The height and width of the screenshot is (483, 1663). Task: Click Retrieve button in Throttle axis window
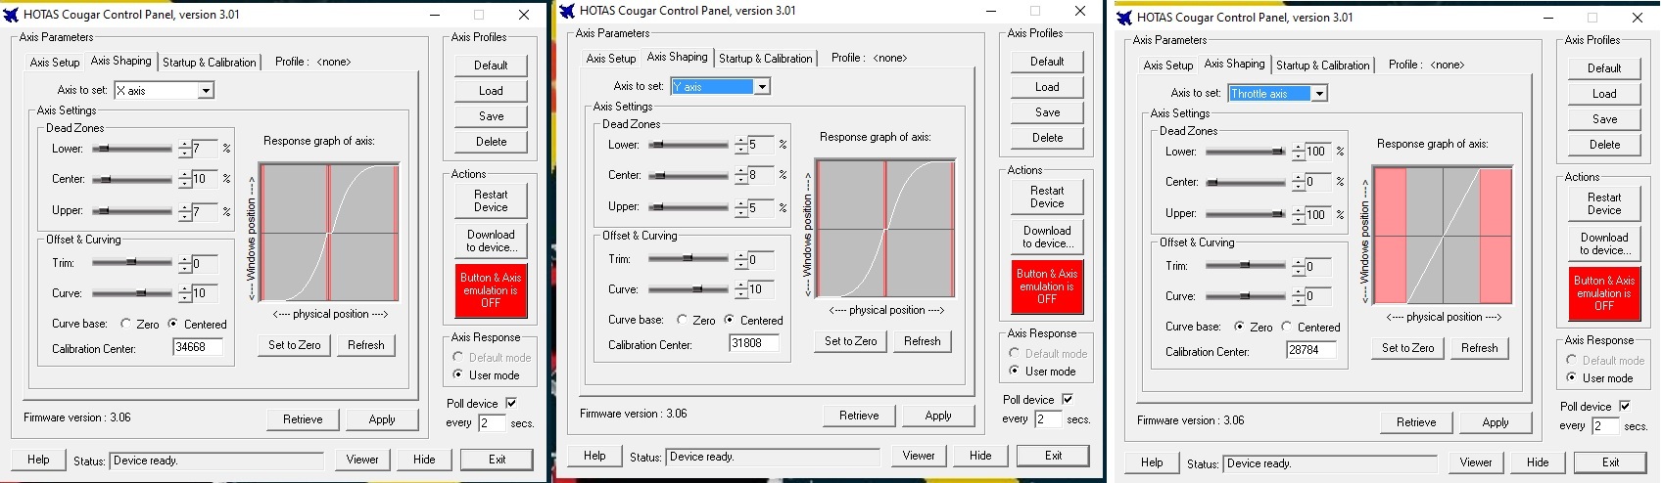[x=1417, y=422]
